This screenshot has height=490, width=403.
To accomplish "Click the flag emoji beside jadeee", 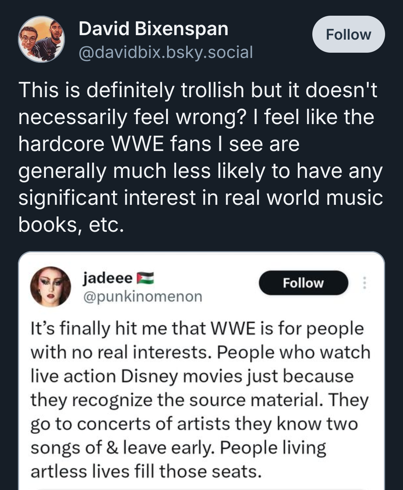I will tap(145, 278).
